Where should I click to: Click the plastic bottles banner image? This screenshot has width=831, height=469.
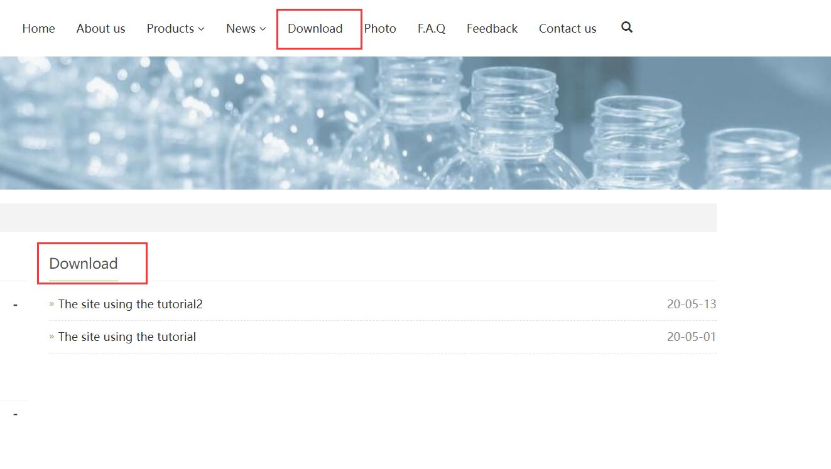pos(415,123)
